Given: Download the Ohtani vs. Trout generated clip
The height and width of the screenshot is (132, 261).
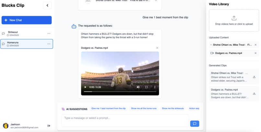Looking at the screenshot, I should coord(254,77).
